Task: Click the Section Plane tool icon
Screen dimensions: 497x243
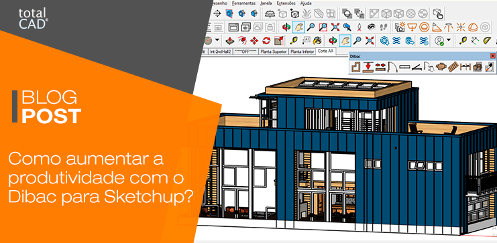Action: click(x=217, y=13)
